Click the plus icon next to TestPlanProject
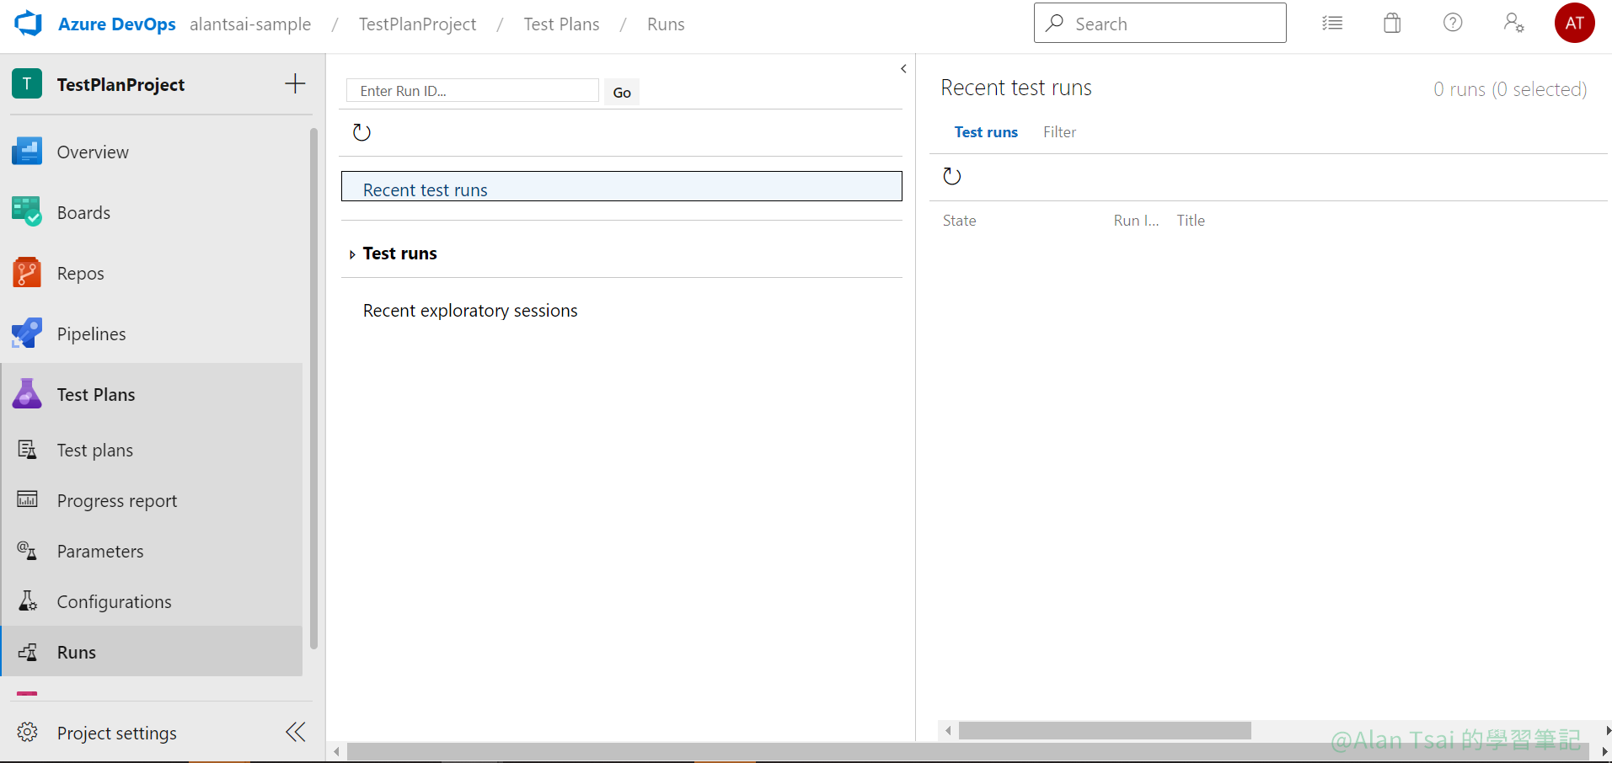This screenshot has width=1612, height=763. pyautogui.click(x=295, y=83)
